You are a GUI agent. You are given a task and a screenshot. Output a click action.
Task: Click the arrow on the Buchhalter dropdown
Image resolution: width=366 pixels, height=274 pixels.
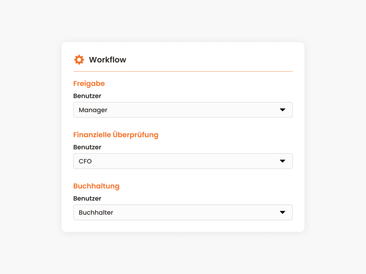click(x=282, y=212)
